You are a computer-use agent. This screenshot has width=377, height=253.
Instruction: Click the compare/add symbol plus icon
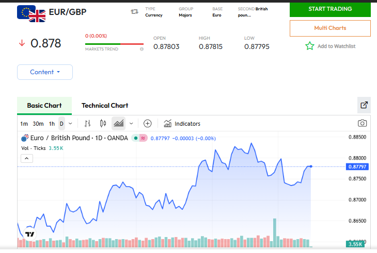[x=147, y=124]
